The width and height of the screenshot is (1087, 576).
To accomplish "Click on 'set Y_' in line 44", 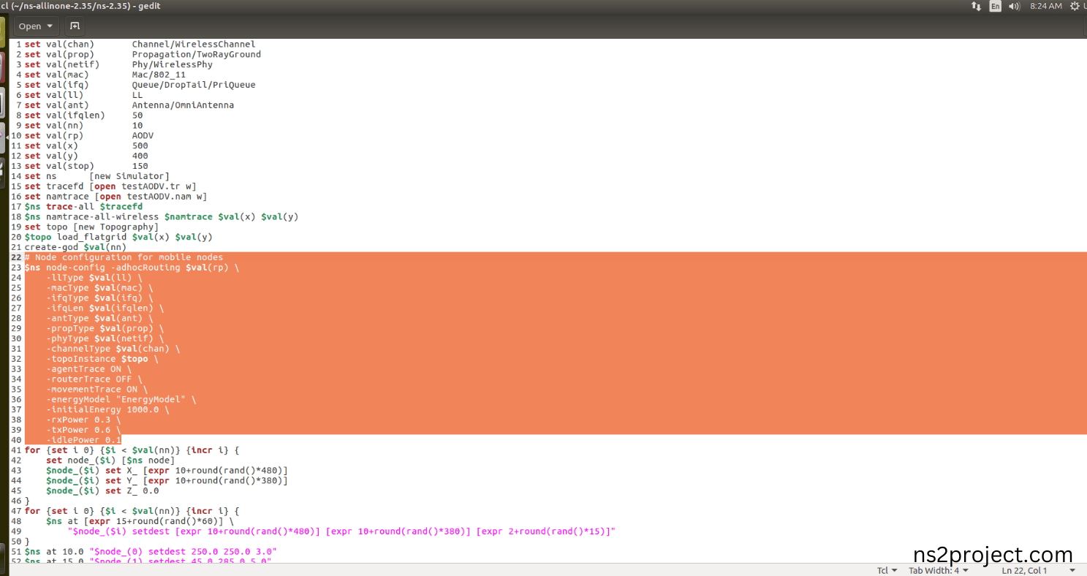I will 121,481.
